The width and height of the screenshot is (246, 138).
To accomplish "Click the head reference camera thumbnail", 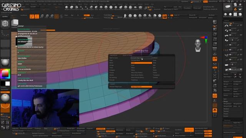I will click(x=198, y=45).
